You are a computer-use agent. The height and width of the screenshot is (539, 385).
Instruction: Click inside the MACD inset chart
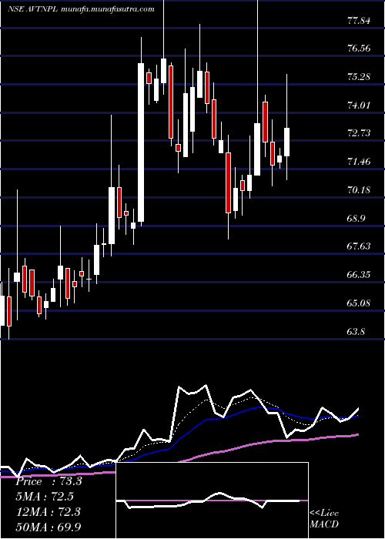tap(212, 500)
